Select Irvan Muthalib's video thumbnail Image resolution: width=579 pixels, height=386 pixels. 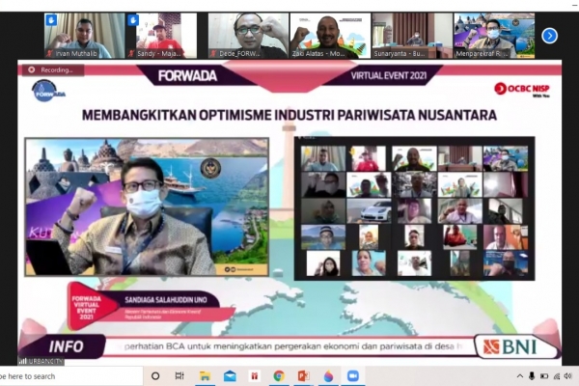[x=84, y=36]
